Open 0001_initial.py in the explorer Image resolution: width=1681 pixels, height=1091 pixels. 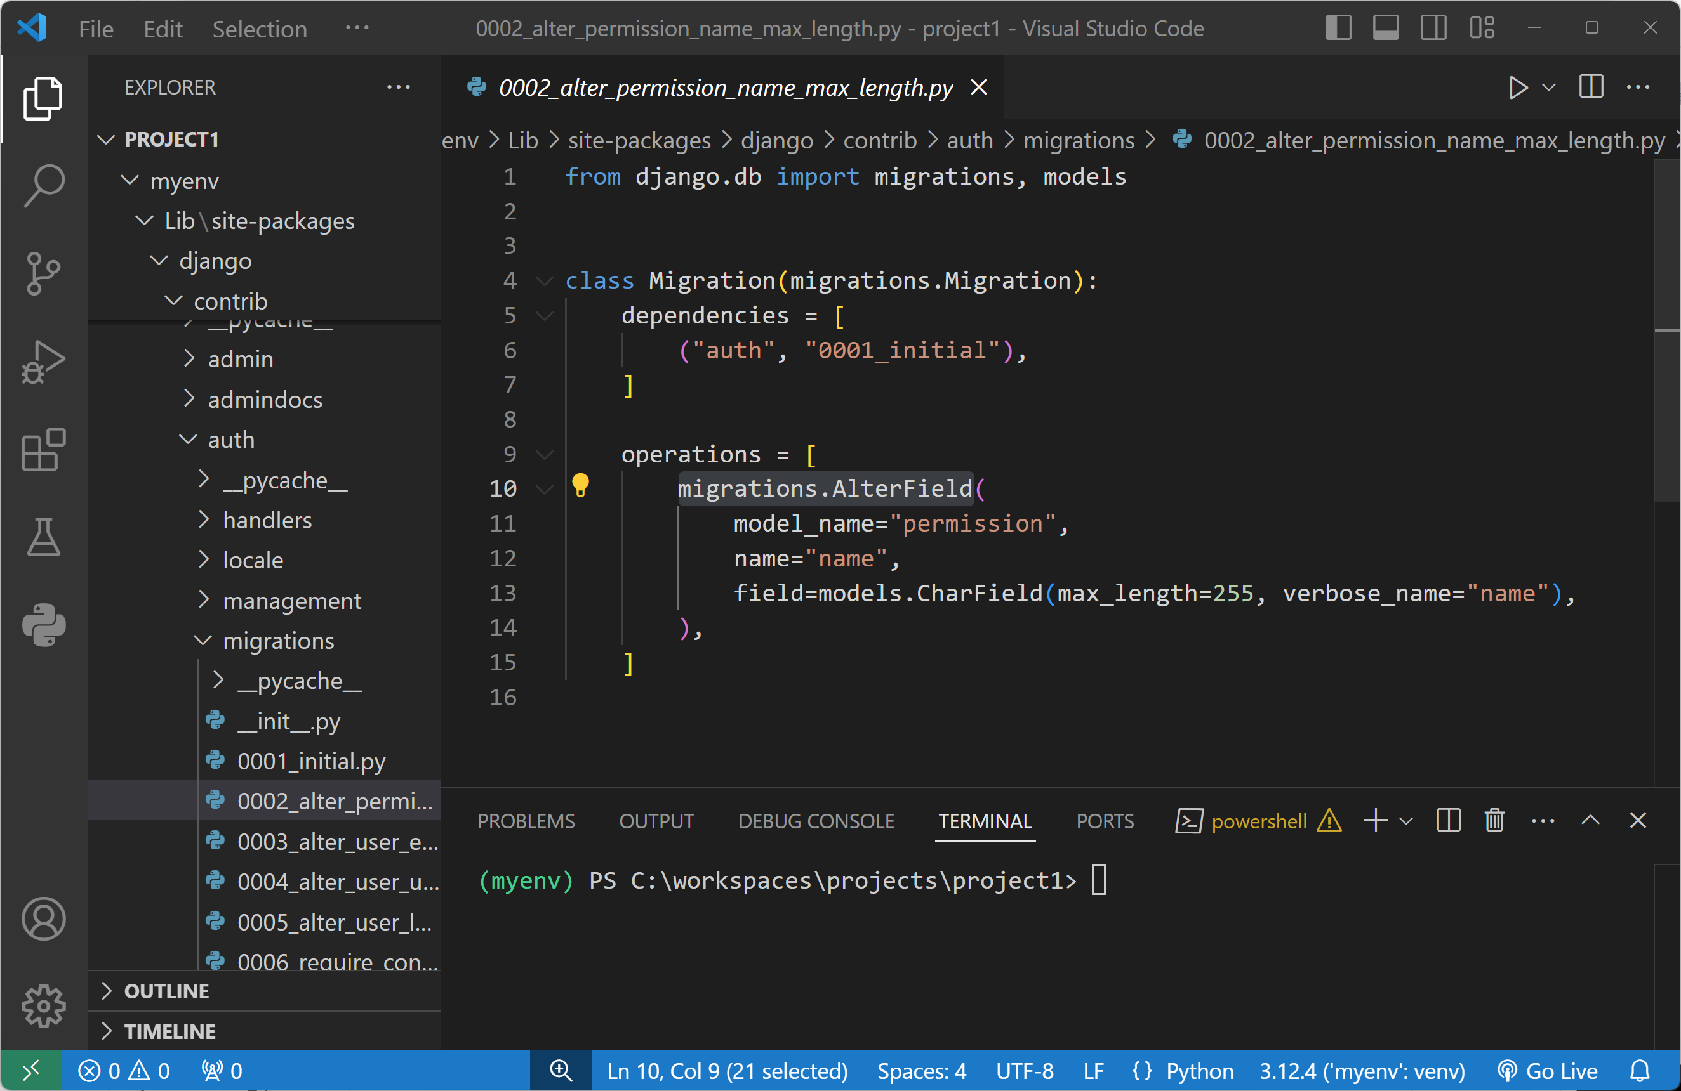point(311,761)
